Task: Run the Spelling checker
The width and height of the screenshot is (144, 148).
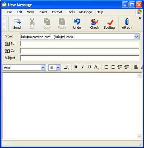Action: (109, 24)
